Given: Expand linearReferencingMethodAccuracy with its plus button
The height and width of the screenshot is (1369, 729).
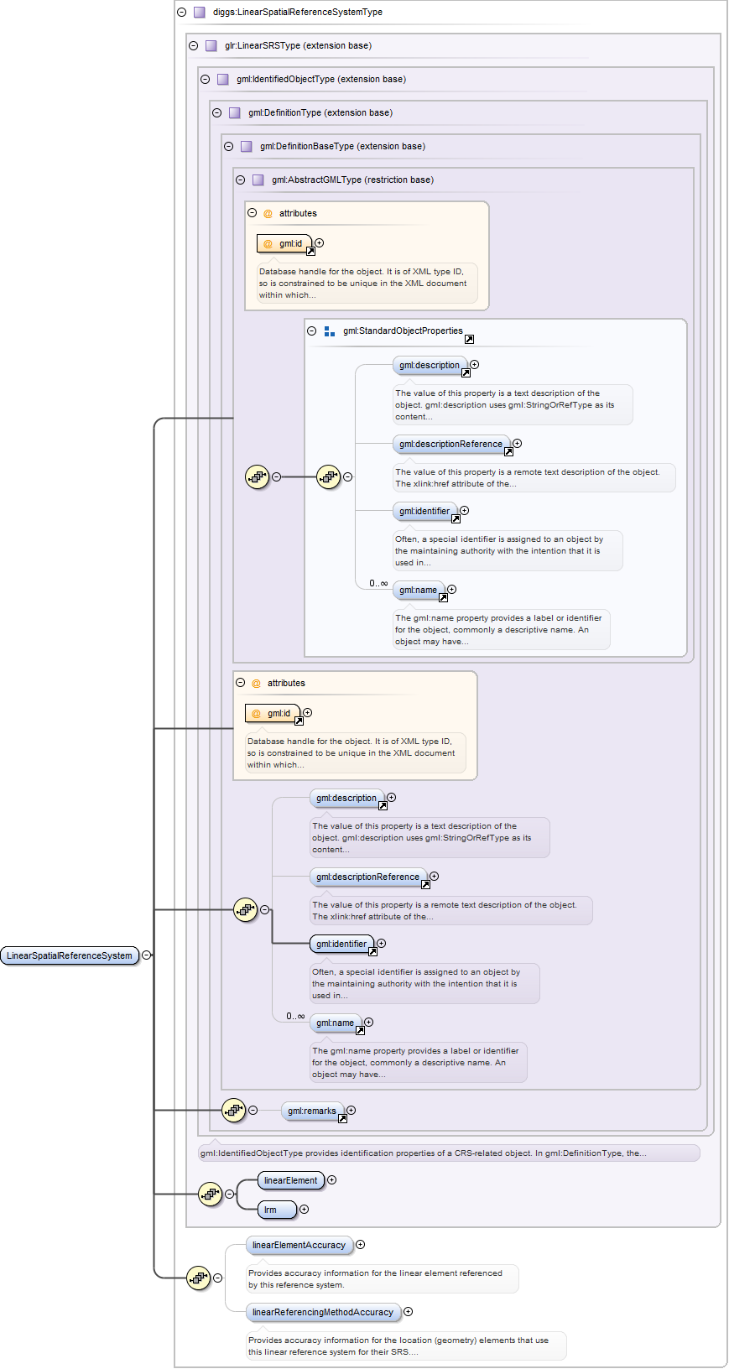Looking at the screenshot, I should (409, 1312).
